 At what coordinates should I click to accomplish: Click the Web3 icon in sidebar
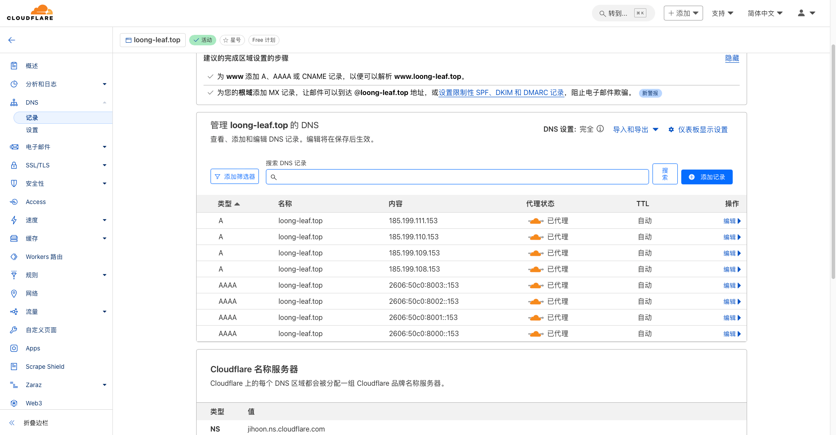tap(14, 403)
